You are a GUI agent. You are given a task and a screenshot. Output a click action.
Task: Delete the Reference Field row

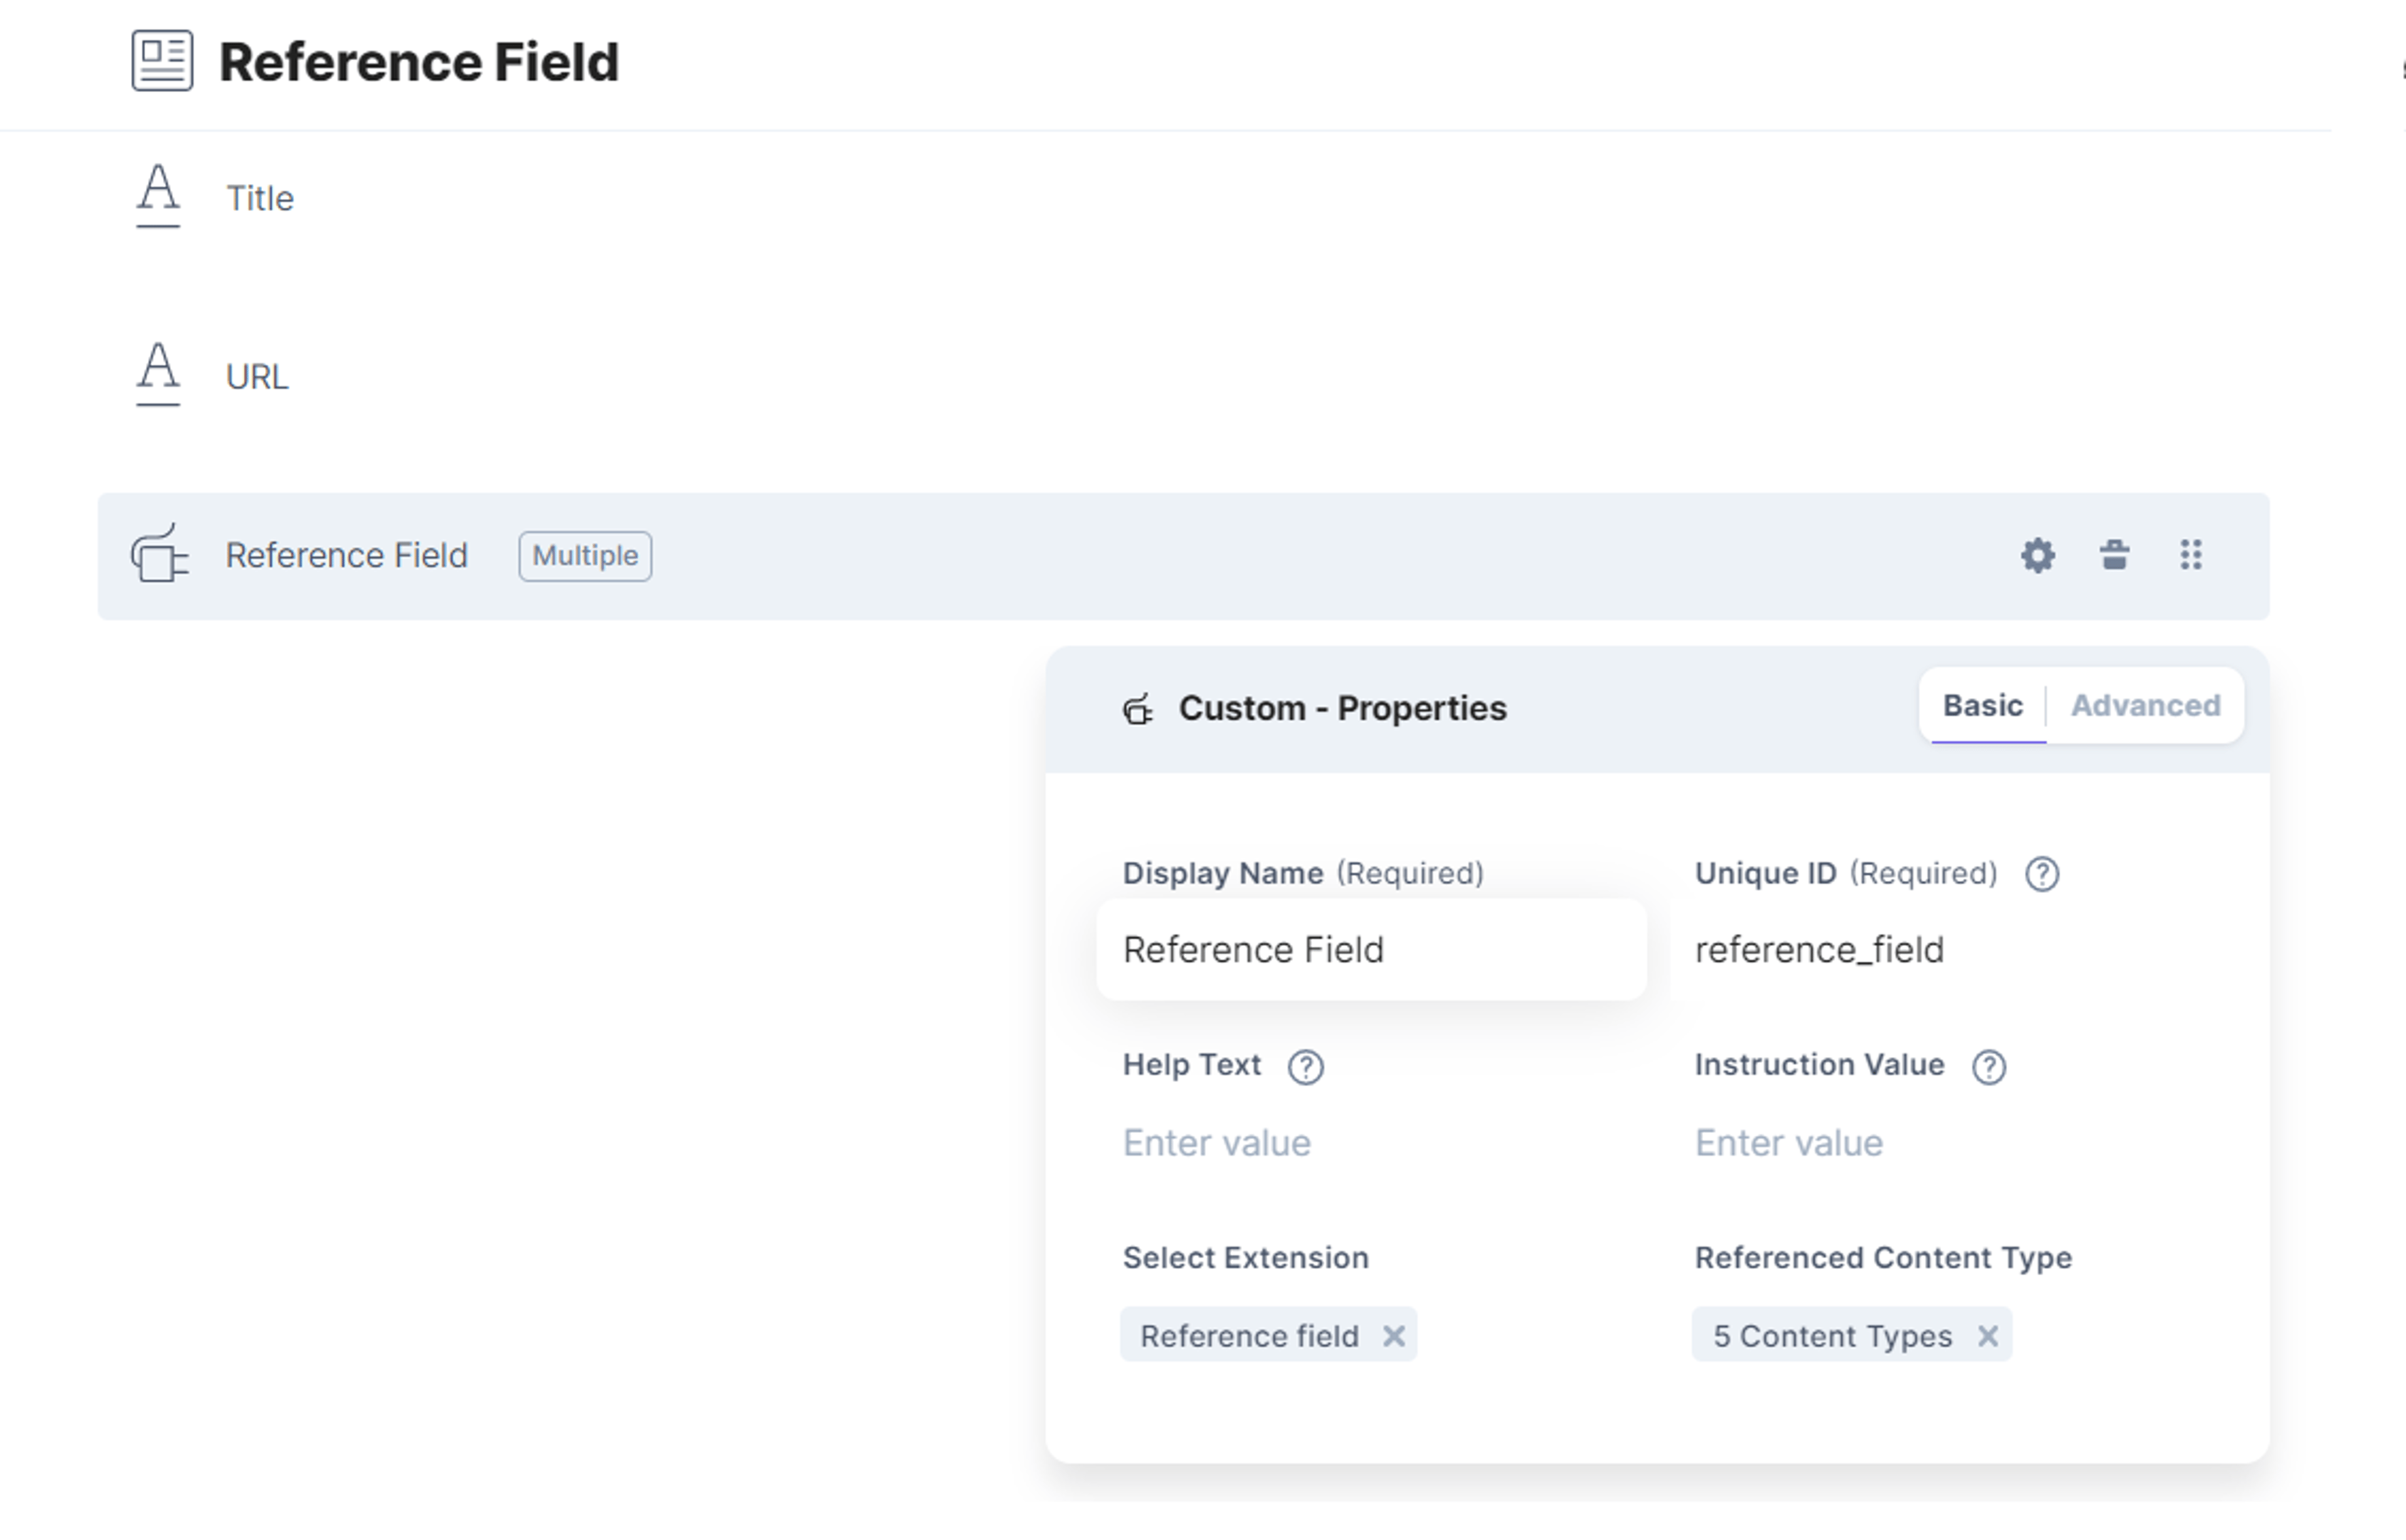pyautogui.click(x=2114, y=555)
